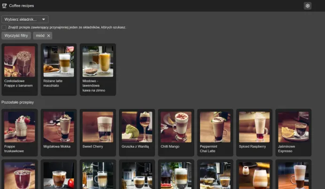The height and width of the screenshot is (189, 325).
Task: Open the Gruszka z Wanilią recipe card
Action: click(137, 133)
